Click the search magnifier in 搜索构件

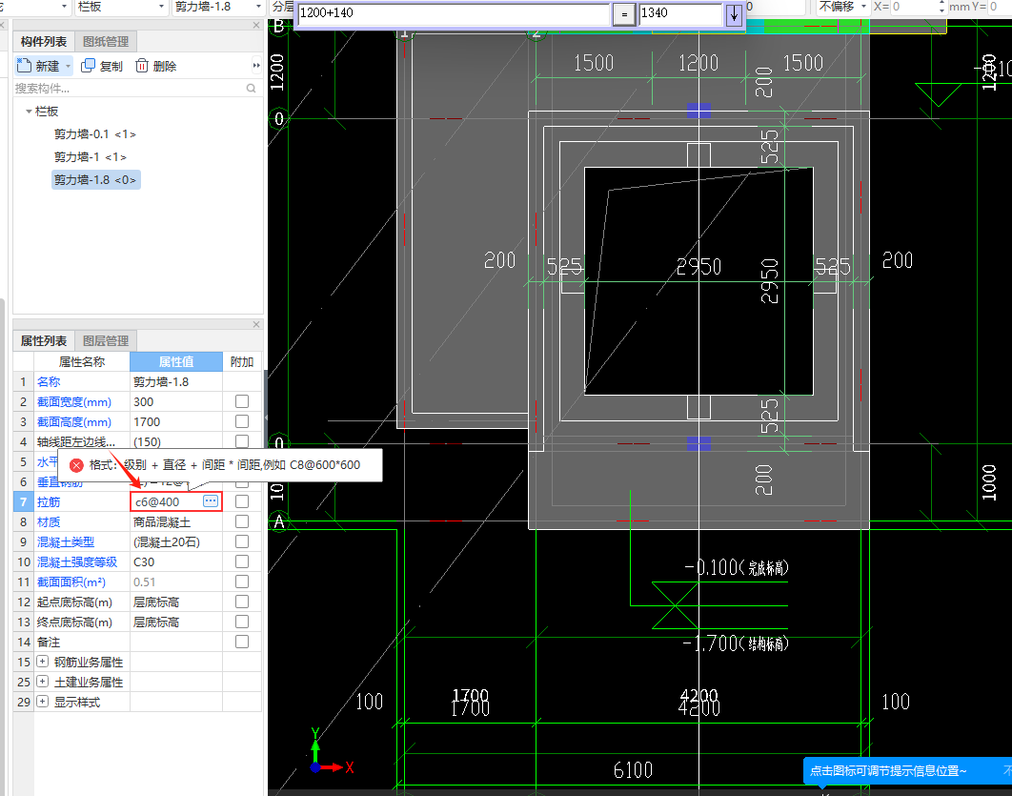tap(251, 89)
